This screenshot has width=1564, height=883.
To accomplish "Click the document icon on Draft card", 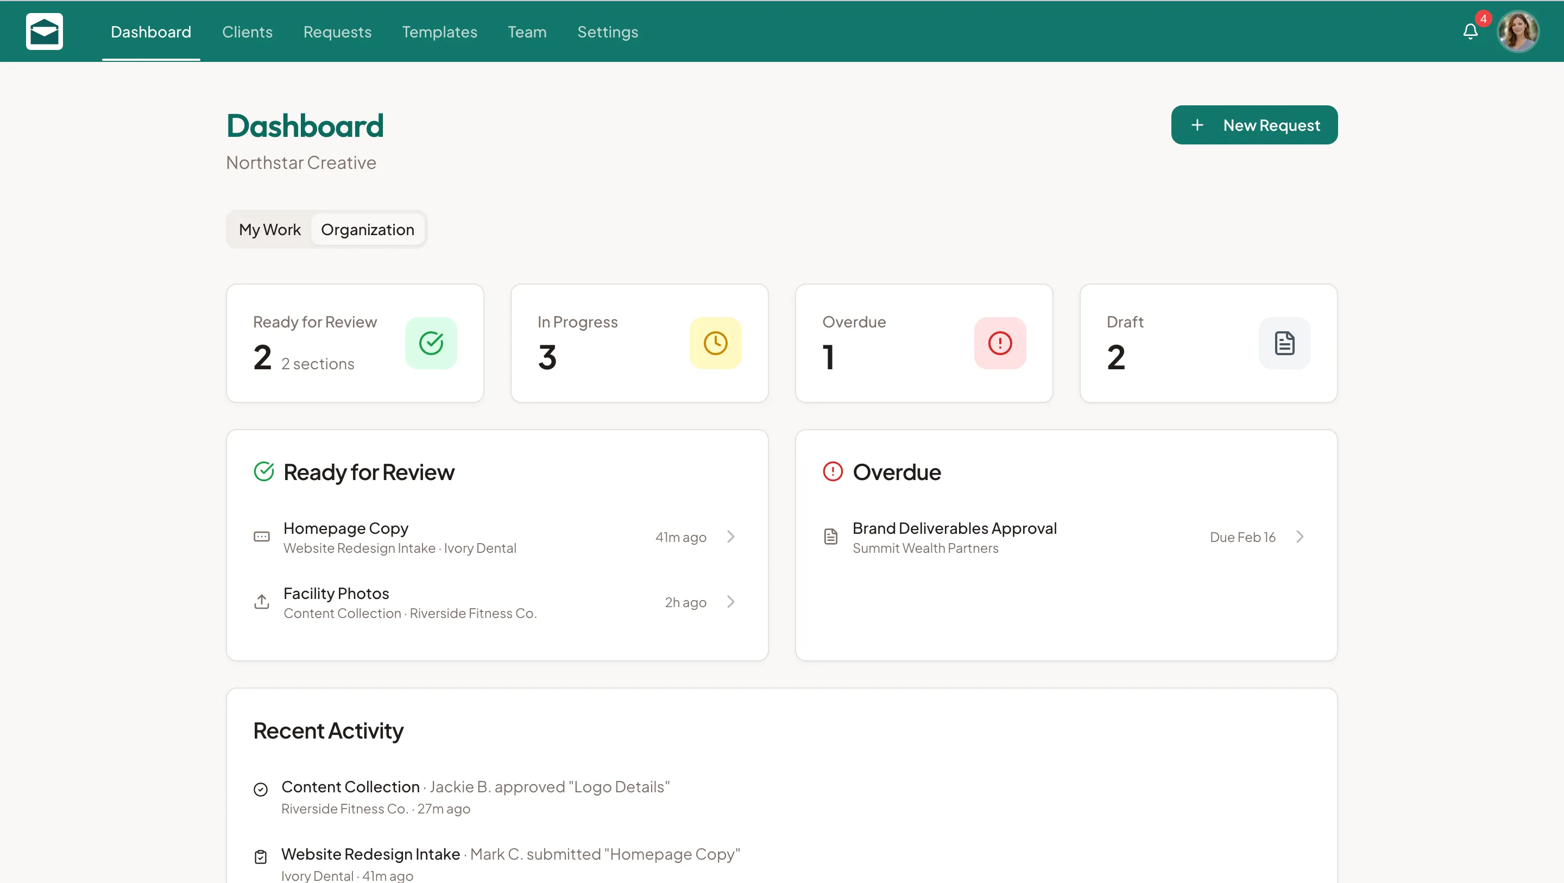I will [1284, 343].
